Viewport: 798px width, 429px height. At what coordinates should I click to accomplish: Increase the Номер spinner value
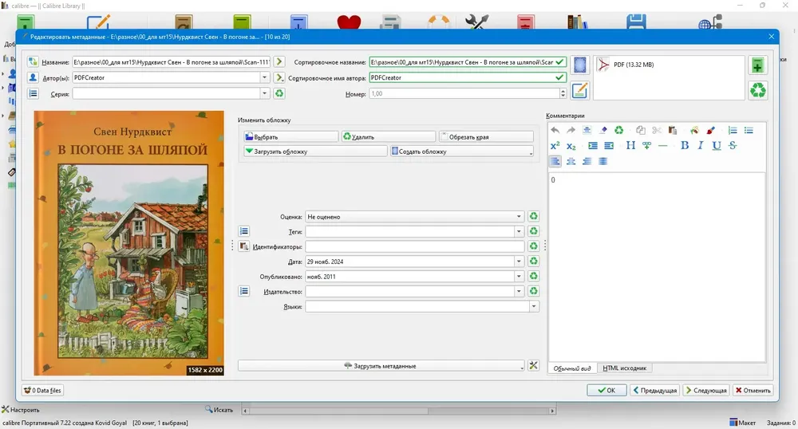click(563, 91)
